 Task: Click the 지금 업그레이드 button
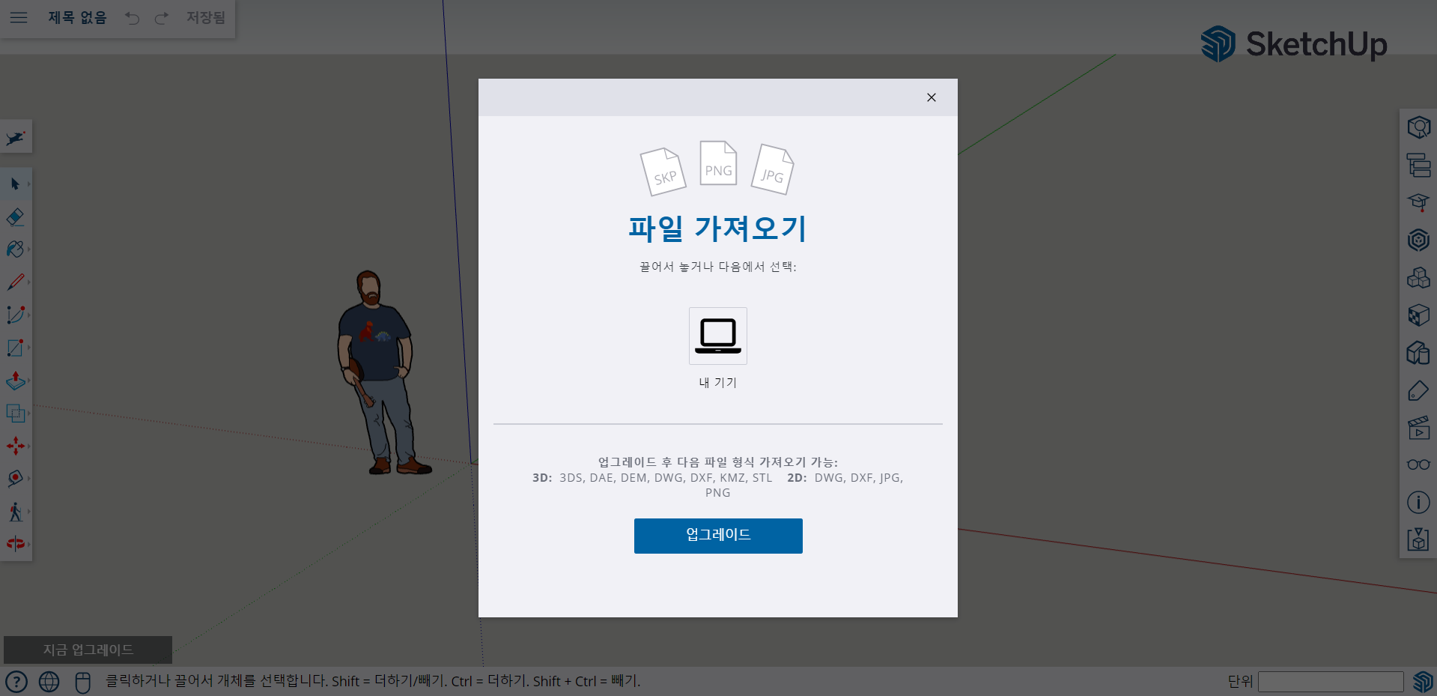coord(88,650)
